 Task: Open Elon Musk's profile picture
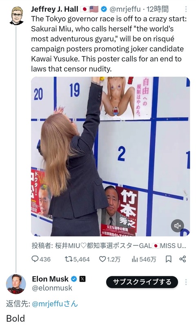[16, 284]
